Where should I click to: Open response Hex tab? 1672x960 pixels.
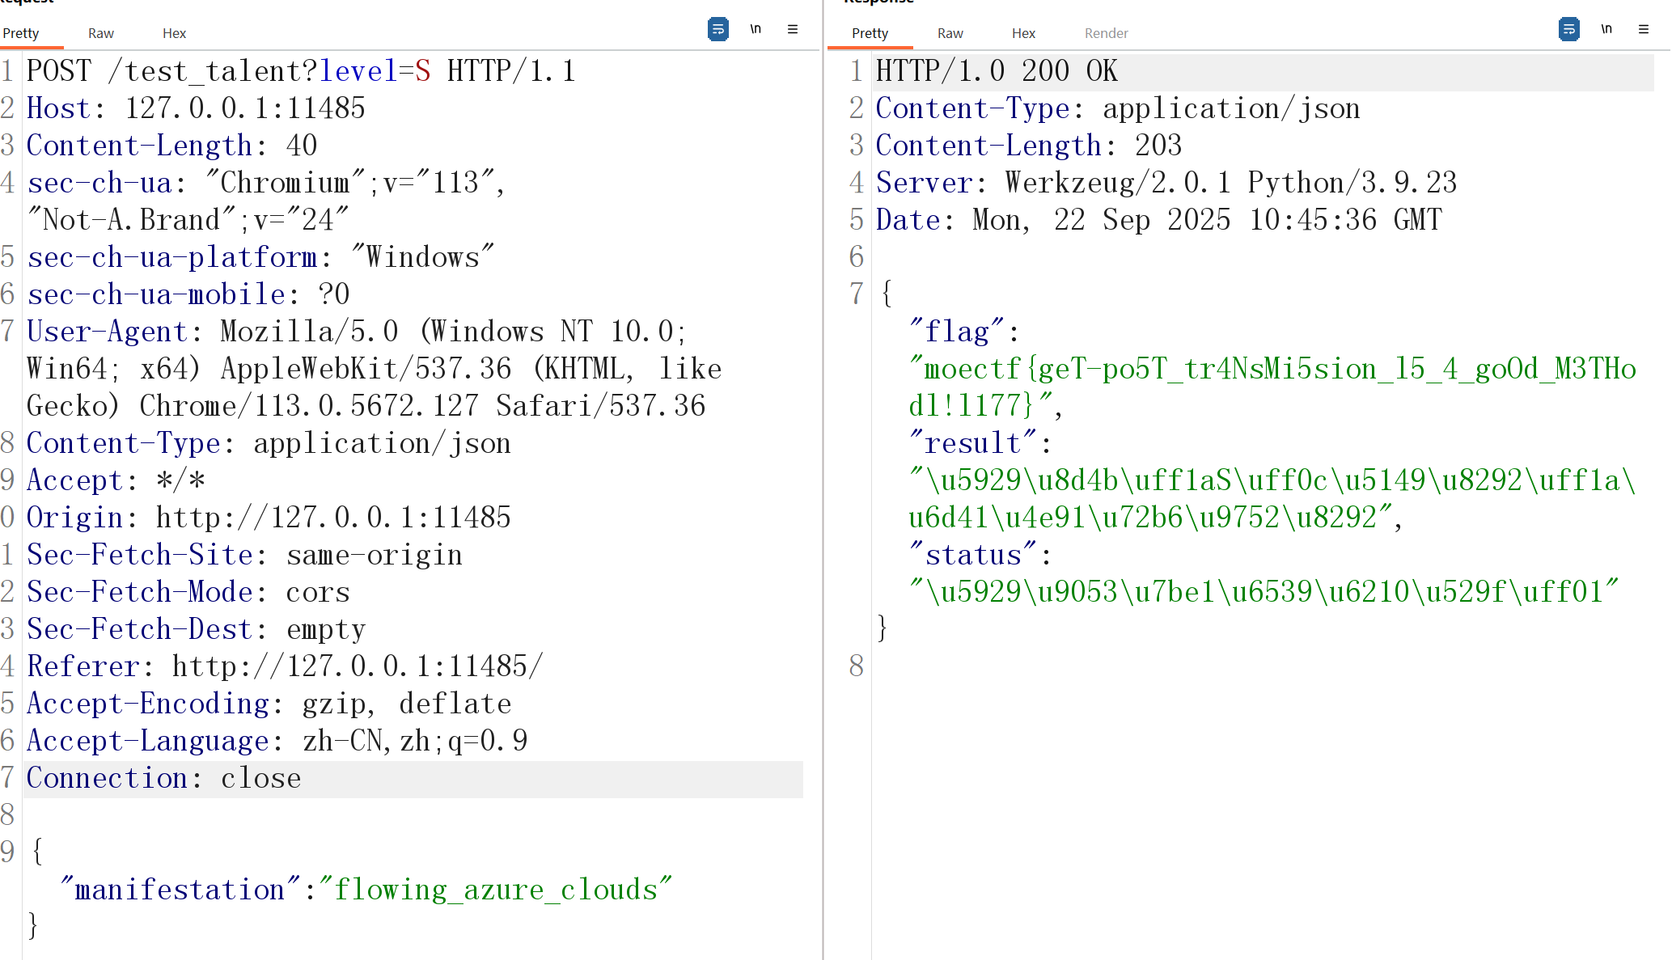1023,33
